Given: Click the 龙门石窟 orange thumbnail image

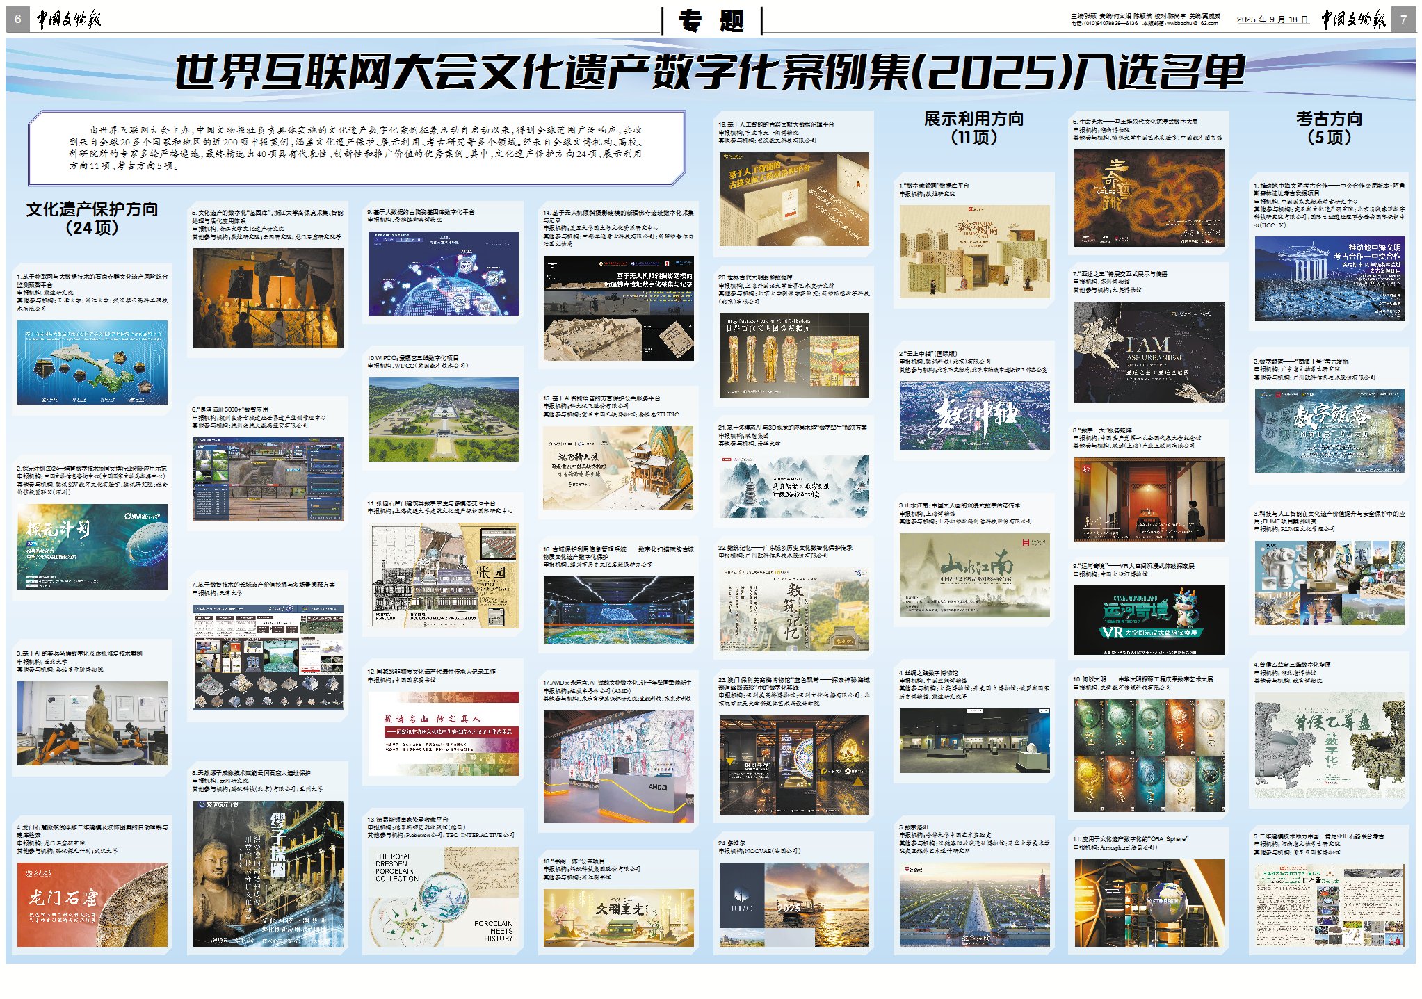Looking at the screenshot, I should (92, 904).
